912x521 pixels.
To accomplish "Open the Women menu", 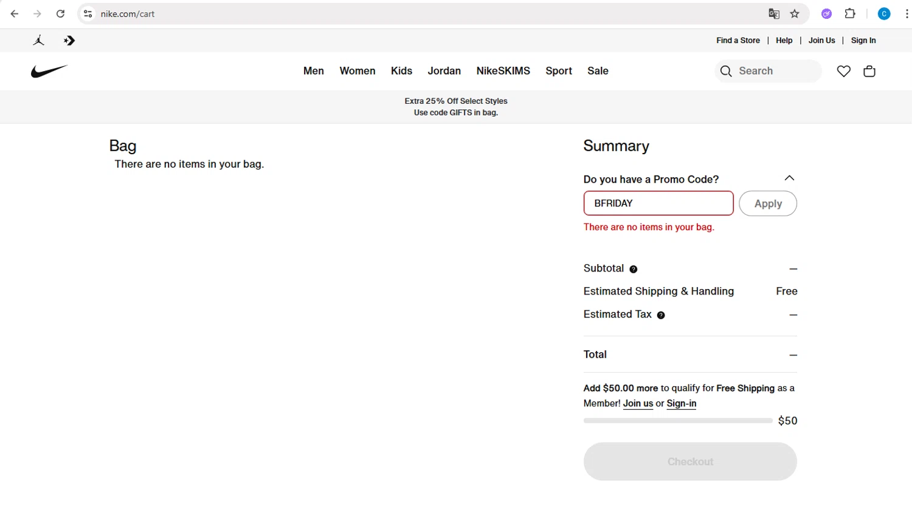I will pyautogui.click(x=358, y=71).
